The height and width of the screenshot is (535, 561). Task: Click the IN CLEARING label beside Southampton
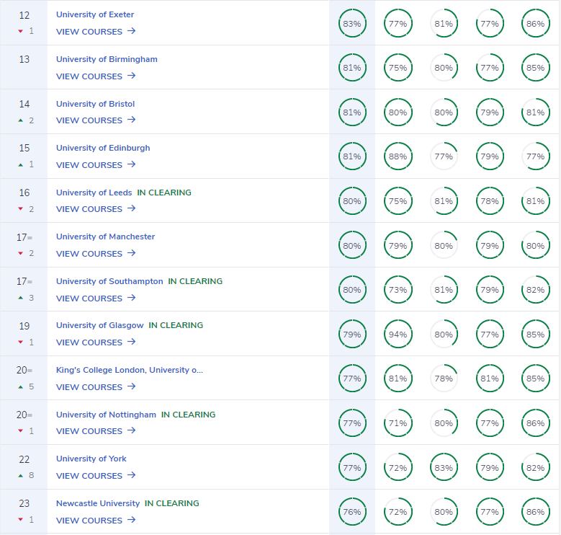click(195, 281)
